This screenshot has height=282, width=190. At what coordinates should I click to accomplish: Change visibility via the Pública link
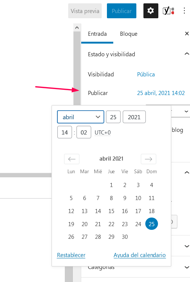[146, 74]
